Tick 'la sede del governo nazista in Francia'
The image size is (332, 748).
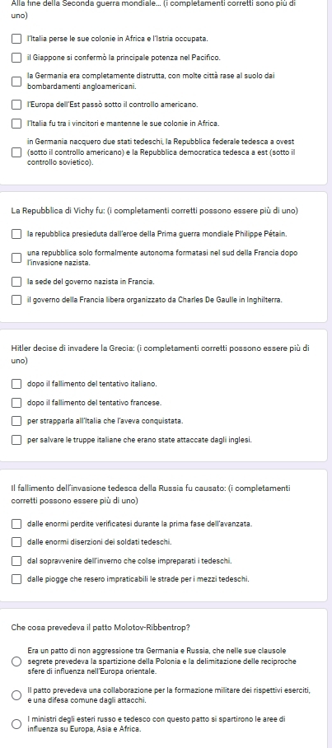(16, 282)
